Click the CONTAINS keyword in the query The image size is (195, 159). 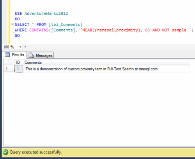pos(39,30)
